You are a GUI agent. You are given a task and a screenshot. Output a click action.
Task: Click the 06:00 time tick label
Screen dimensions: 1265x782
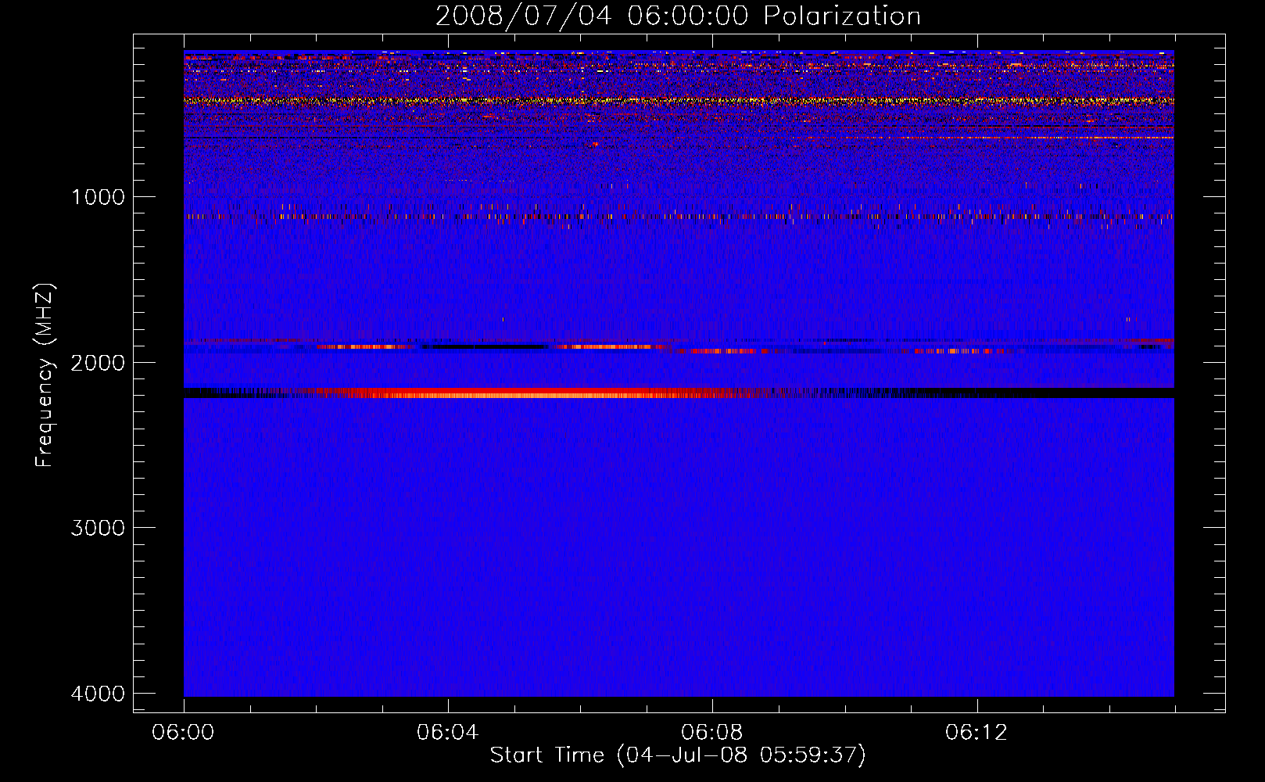(x=184, y=733)
